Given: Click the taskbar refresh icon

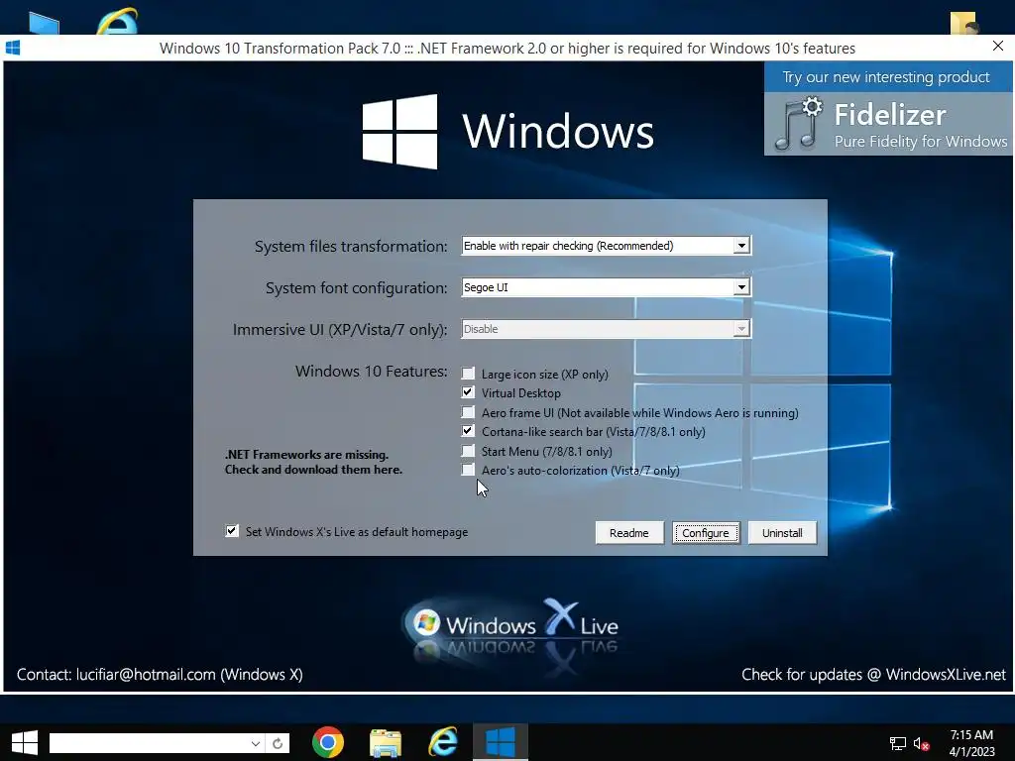Looking at the screenshot, I should [278, 743].
